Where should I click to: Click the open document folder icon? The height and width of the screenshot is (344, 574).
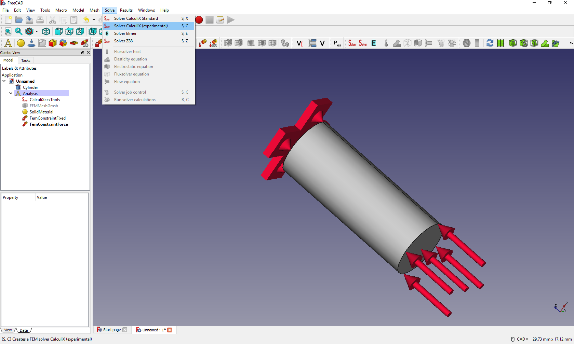click(19, 20)
